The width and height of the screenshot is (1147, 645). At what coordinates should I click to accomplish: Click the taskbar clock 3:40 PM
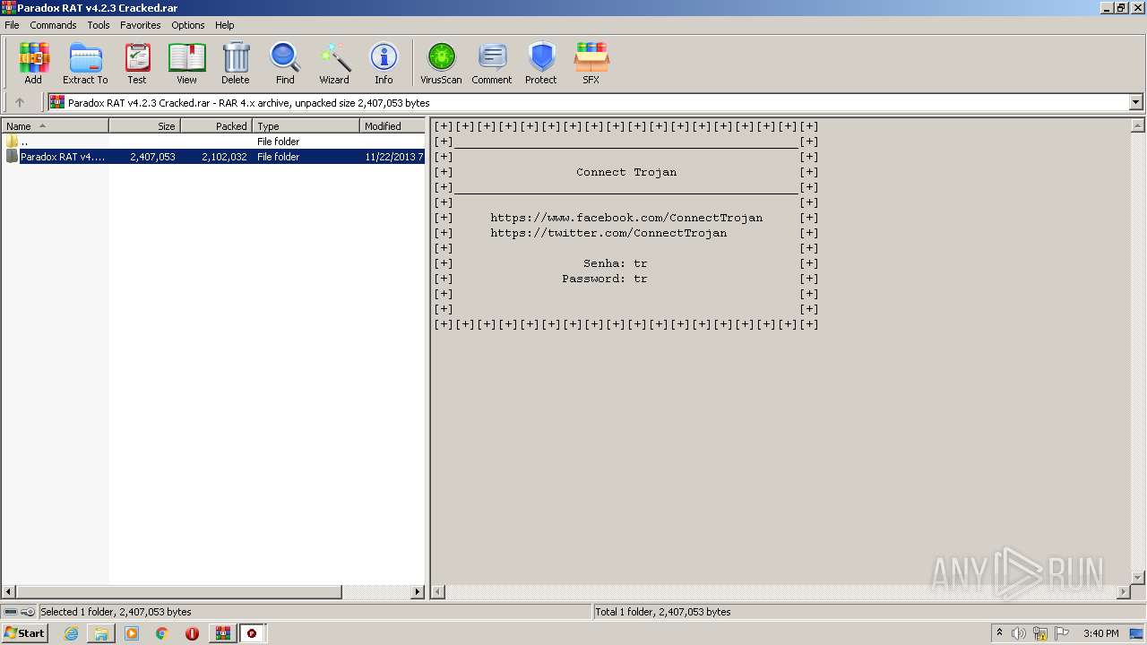pyautogui.click(x=1100, y=633)
